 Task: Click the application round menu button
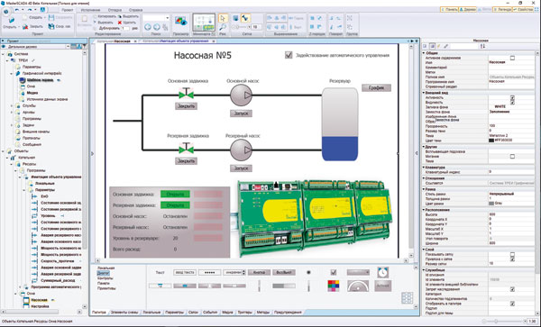click(x=6, y=11)
